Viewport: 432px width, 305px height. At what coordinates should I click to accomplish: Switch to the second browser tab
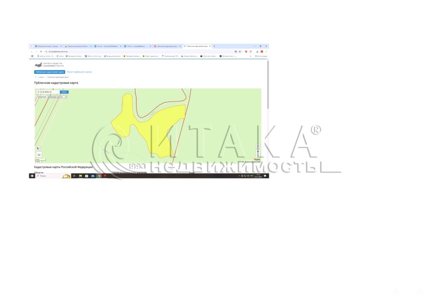coord(78,46)
